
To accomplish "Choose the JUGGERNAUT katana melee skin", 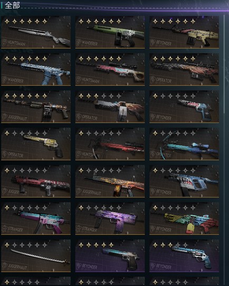I will click(36, 256).
